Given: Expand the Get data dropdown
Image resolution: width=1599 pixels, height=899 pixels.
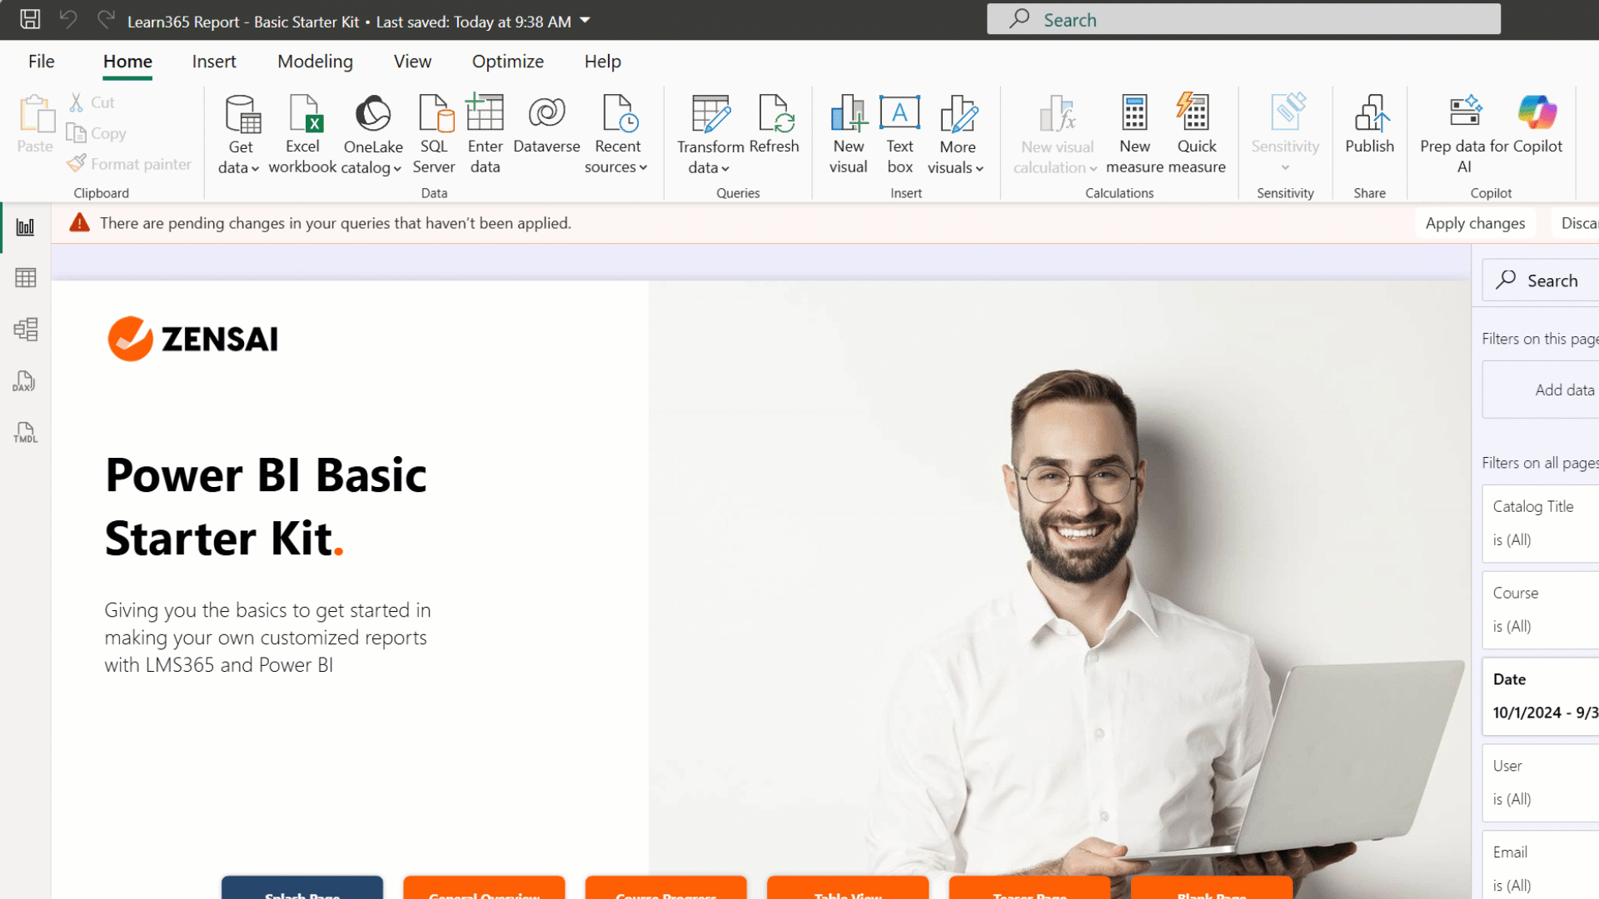Looking at the screenshot, I should [x=240, y=166].
